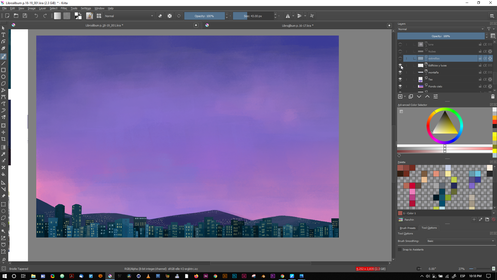The image size is (497, 280).
Task: Adjust the brush Opacity slider
Action: [x=204, y=16]
